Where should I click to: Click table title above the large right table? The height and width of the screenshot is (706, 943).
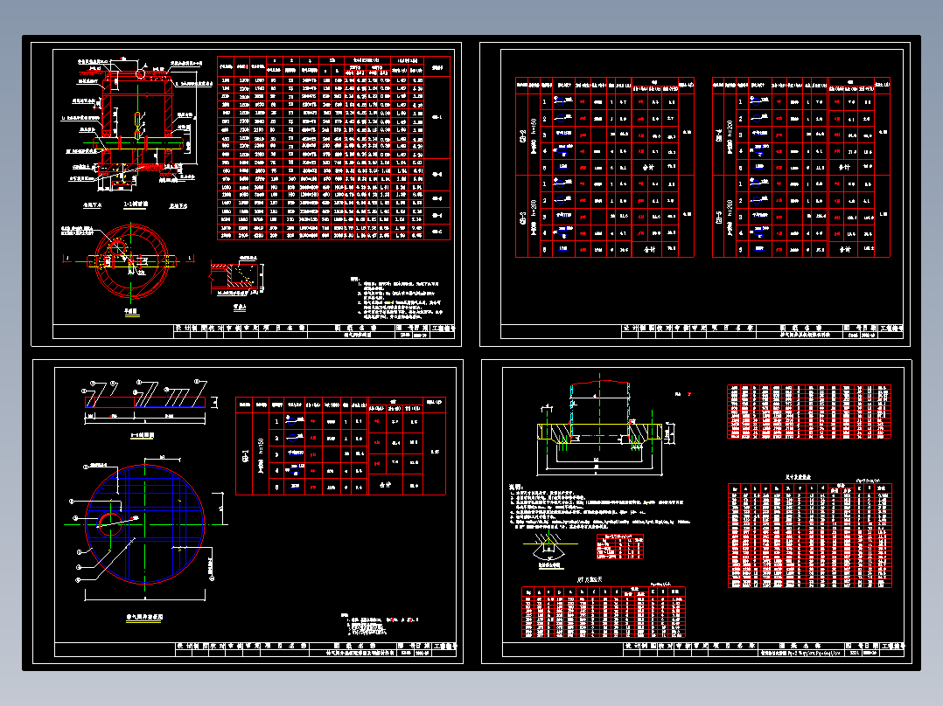(798, 477)
